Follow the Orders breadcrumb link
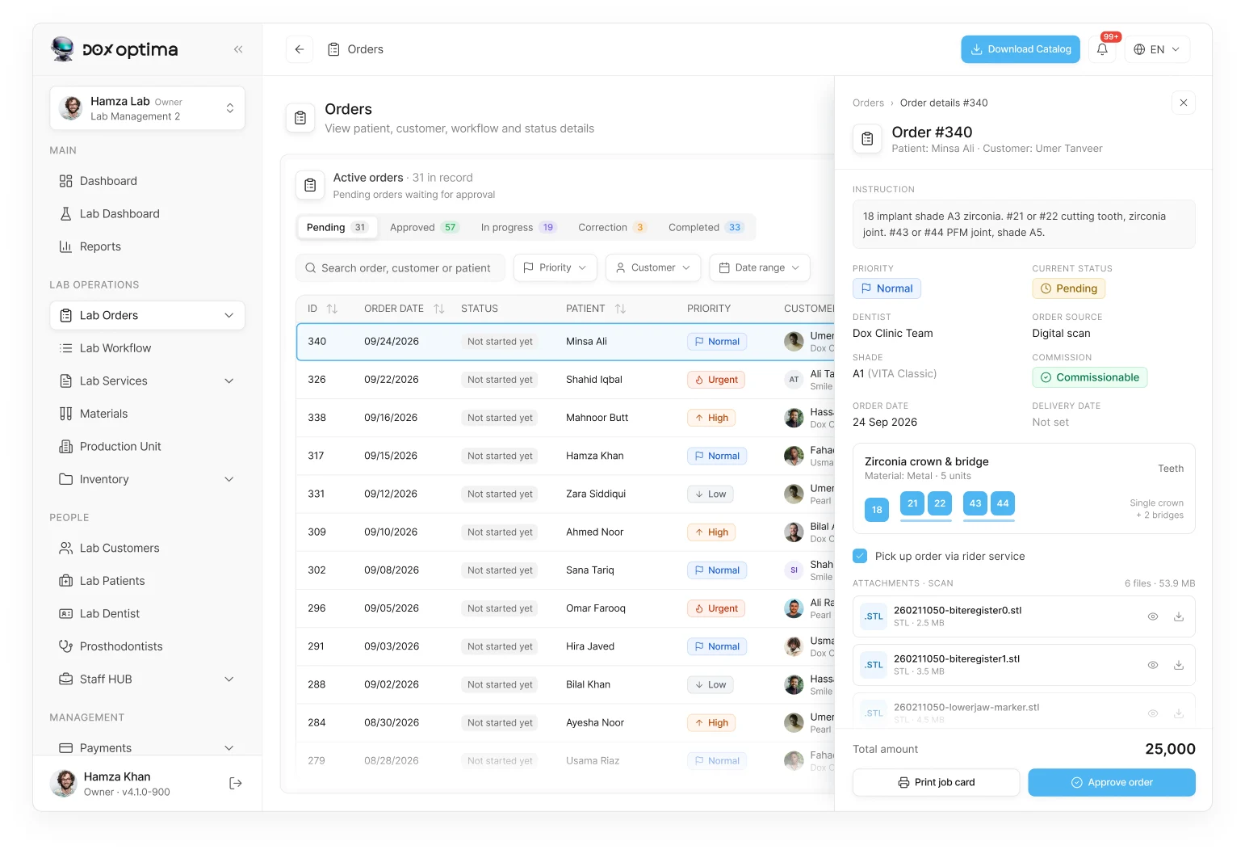Viewport: 1245px width, 854px height. 868,103
